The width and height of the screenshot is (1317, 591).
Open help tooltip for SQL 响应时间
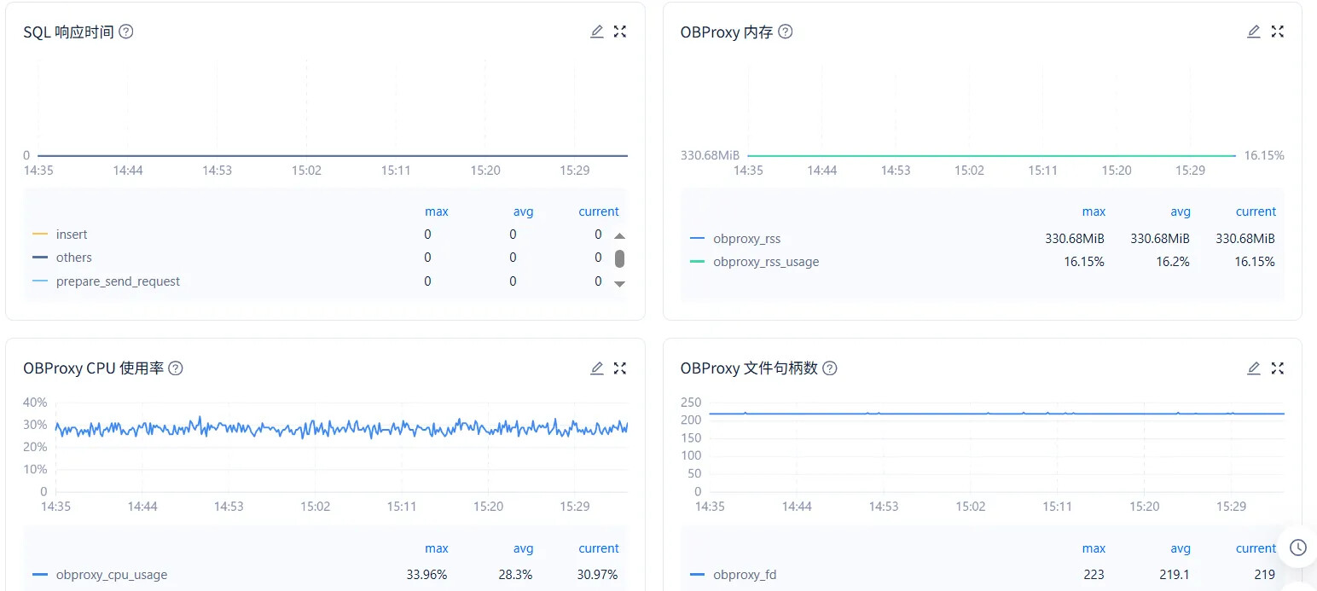(126, 32)
